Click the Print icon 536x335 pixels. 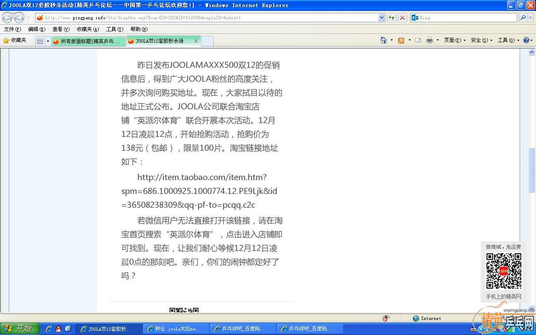[429, 40]
